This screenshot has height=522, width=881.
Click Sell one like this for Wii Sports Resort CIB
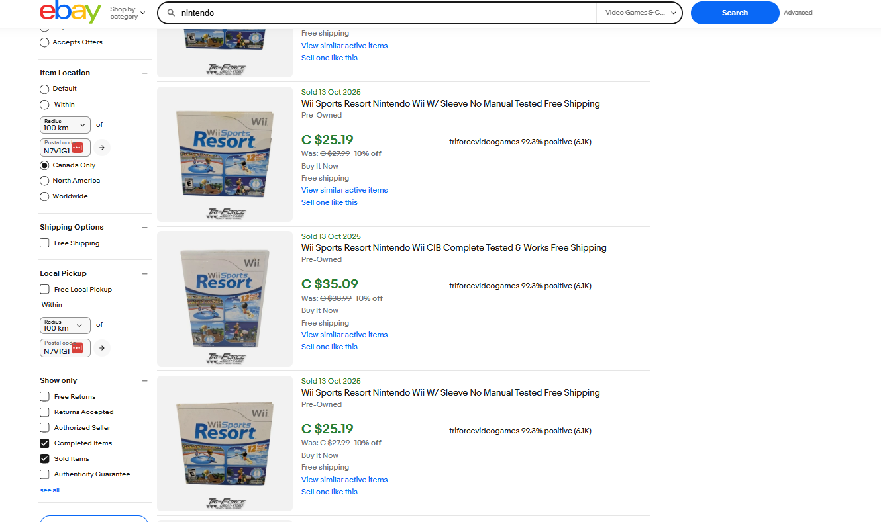click(x=329, y=346)
